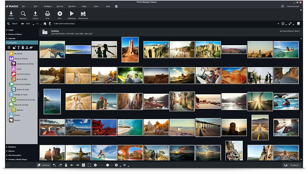This screenshot has height=174, width=308.
Task: Click the Burn disc icon
Action: pos(60,15)
